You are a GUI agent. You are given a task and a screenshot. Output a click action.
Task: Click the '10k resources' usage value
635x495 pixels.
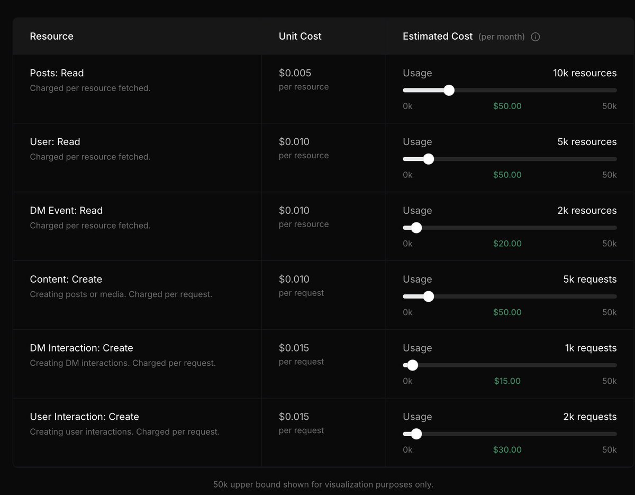point(585,73)
